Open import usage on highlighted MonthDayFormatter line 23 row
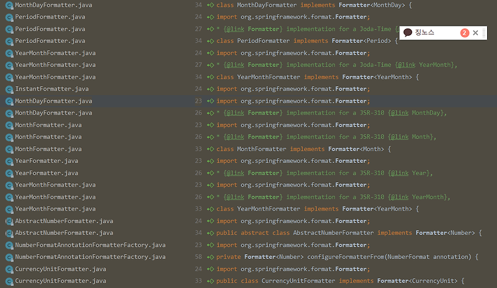This screenshot has width=497, height=288. pos(293,101)
